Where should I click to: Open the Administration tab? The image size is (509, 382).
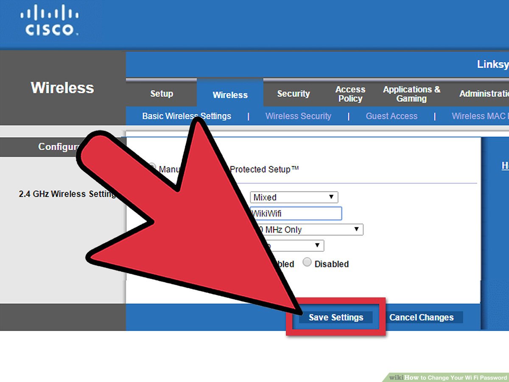(x=484, y=94)
